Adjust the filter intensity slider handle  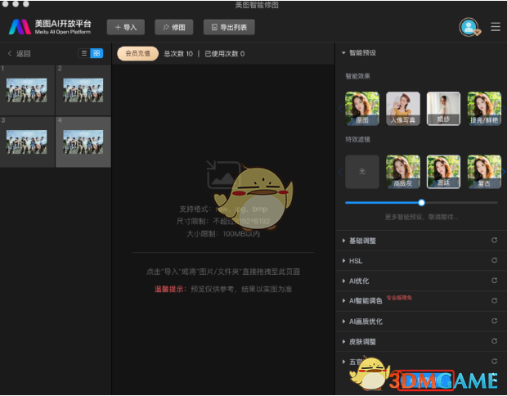[421, 203]
